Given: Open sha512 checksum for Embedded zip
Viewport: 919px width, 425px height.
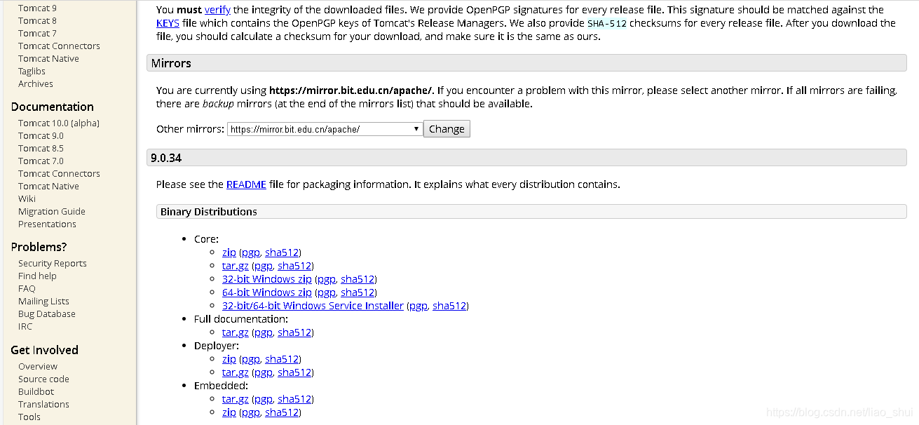Looking at the screenshot, I should pyautogui.click(x=282, y=412).
